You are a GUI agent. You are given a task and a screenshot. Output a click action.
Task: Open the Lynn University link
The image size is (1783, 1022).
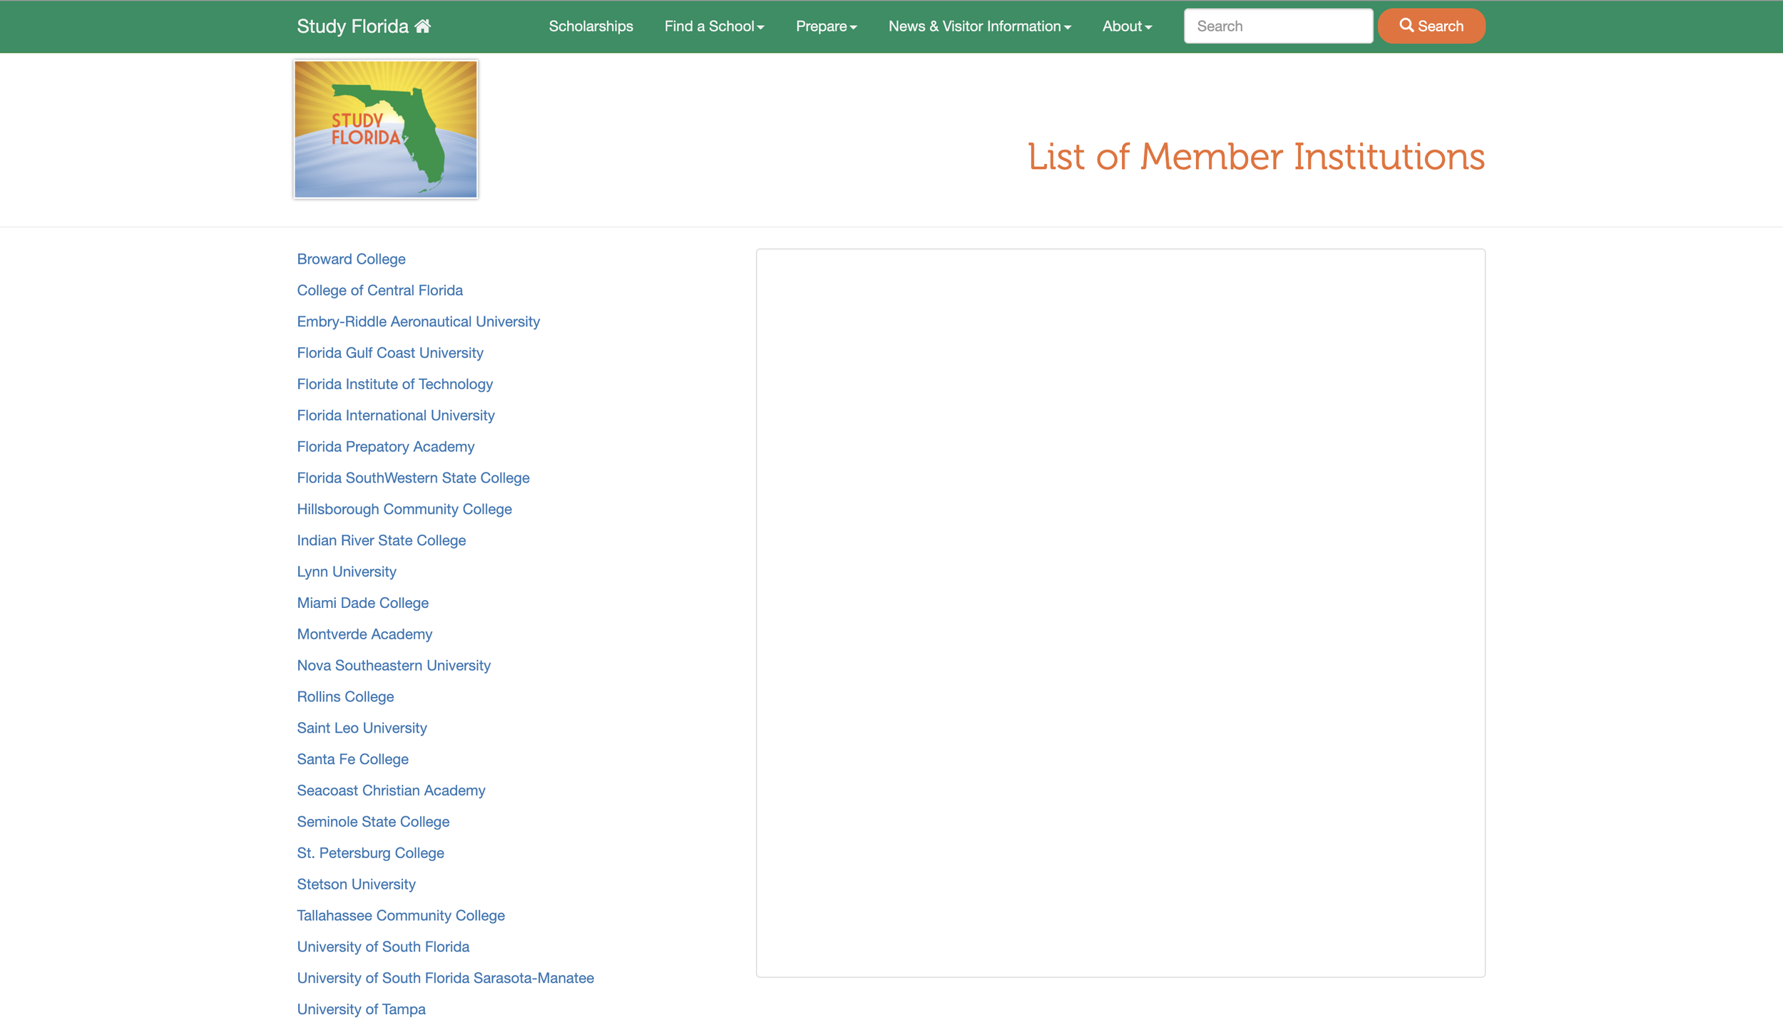(346, 572)
